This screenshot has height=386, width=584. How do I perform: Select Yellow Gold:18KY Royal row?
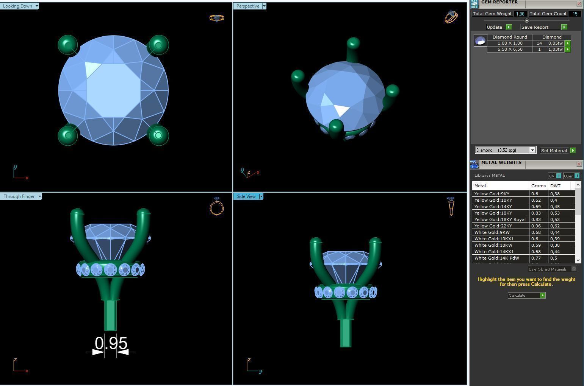pos(523,219)
